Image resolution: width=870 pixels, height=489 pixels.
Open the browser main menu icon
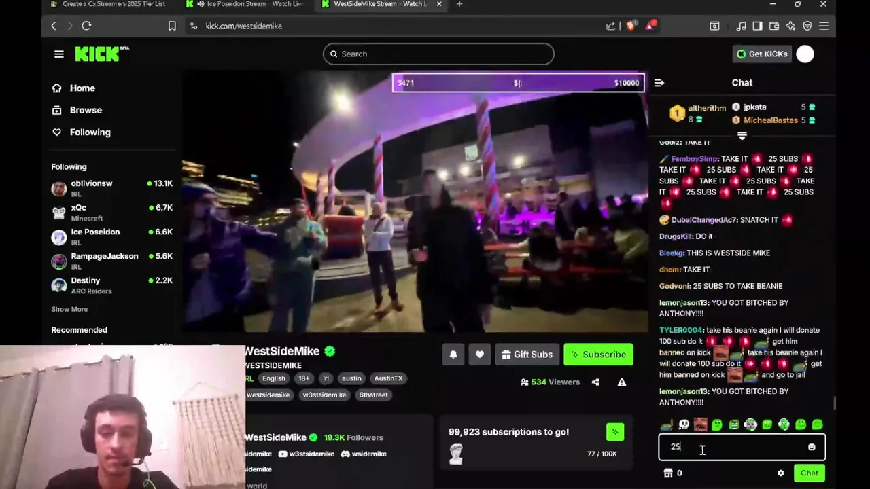[824, 26]
